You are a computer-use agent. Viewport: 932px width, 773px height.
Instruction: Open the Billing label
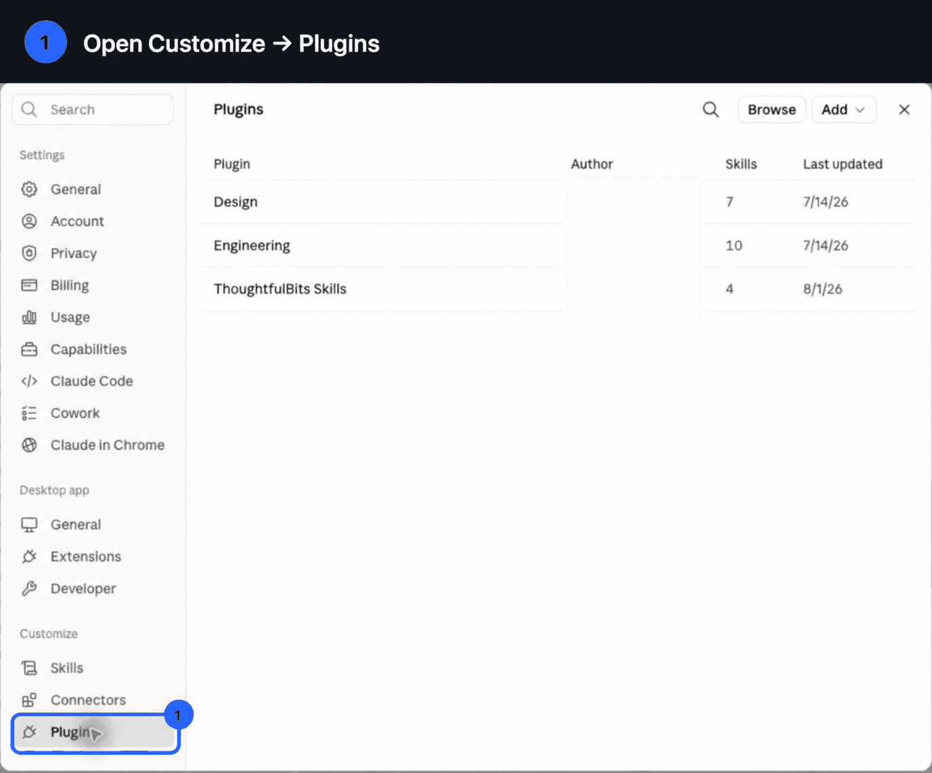click(x=70, y=285)
